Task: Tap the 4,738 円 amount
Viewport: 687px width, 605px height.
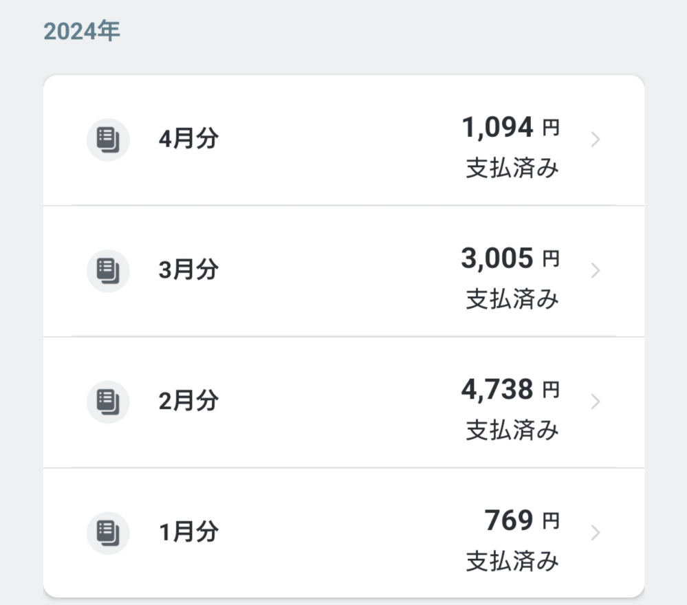Action: click(510, 390)
